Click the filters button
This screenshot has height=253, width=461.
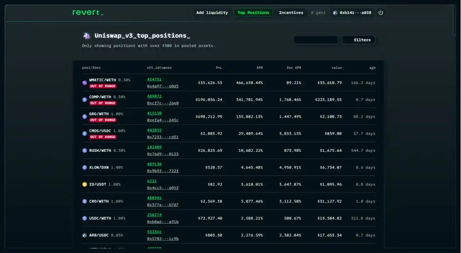coord(359,40)
